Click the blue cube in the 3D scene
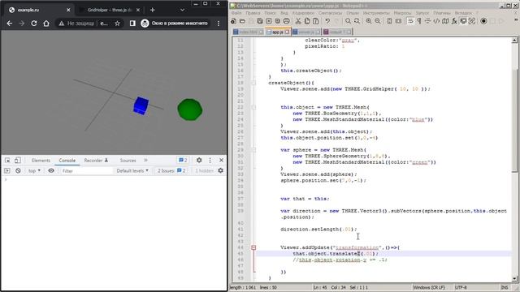The height and width of the screenshot is (292, 520). point(141,106)
